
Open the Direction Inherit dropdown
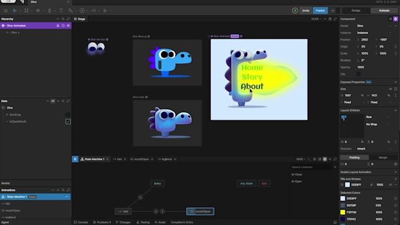coord(374,149)
